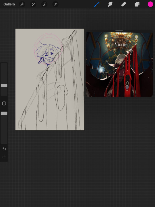155x207 pixels.
Task: Adjust the brush opacity slider handle
Action: coord(4,113)
